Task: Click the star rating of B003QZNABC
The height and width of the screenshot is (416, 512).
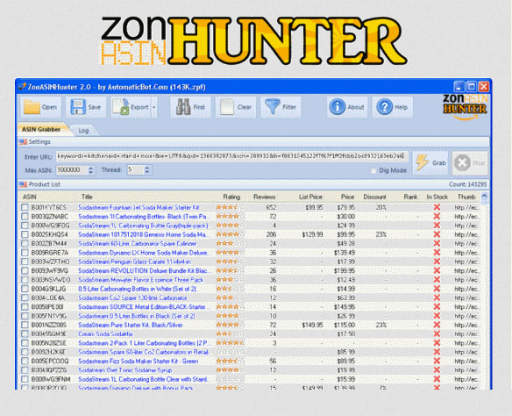Action: coord(230,216)
